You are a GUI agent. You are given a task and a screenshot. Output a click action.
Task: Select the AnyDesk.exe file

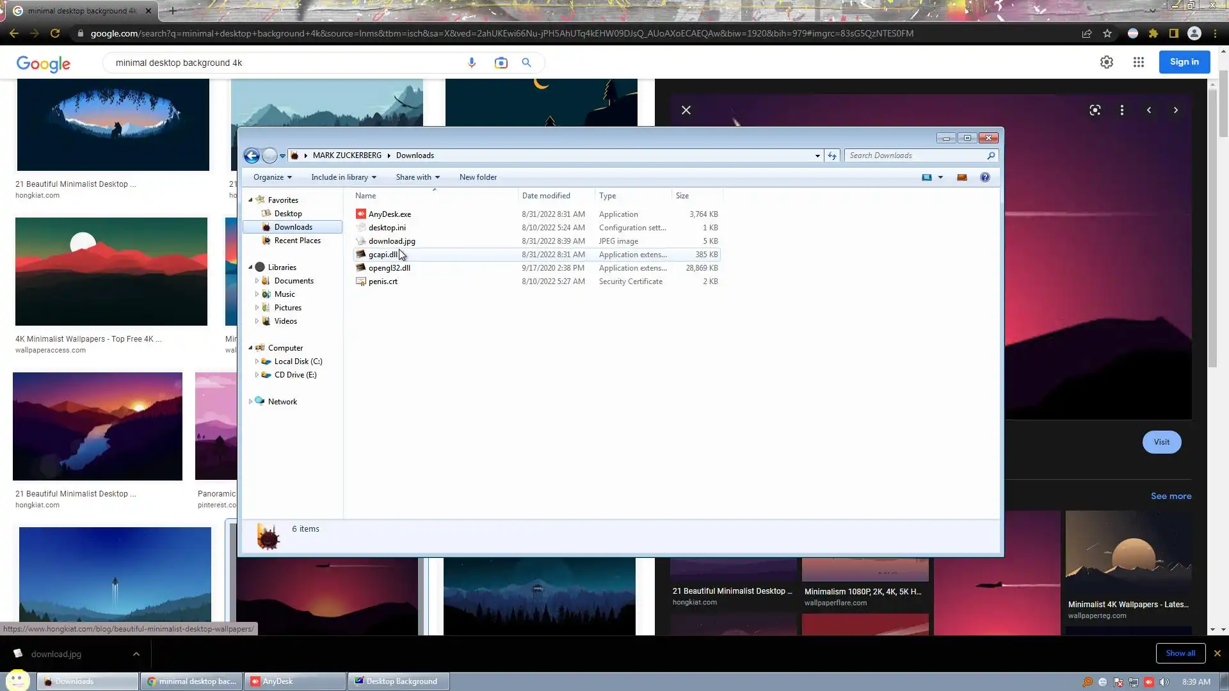[389, 214]
